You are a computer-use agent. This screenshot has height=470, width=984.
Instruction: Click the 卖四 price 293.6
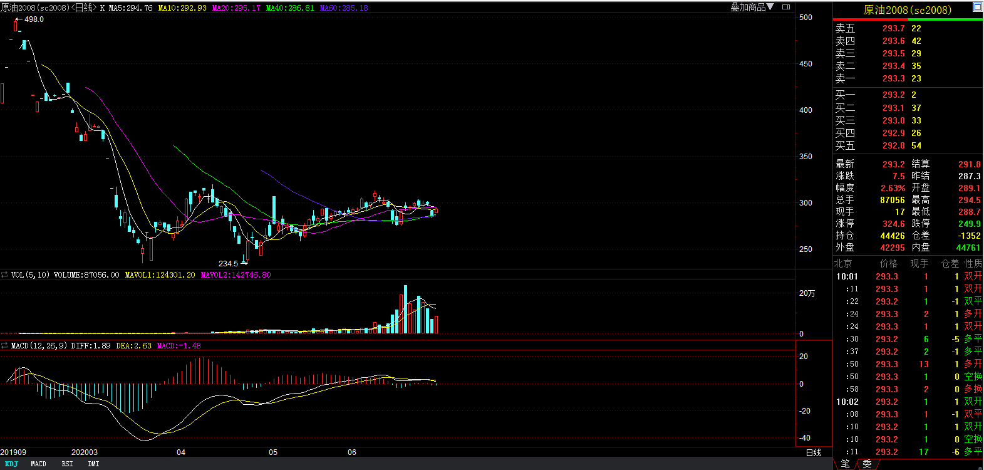tap(893, 41)
